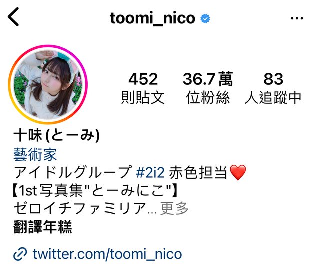Viewport: 320px width, 270px height.
Task: Tap the toomi_nico username title
Action: [x=152, y=18]
